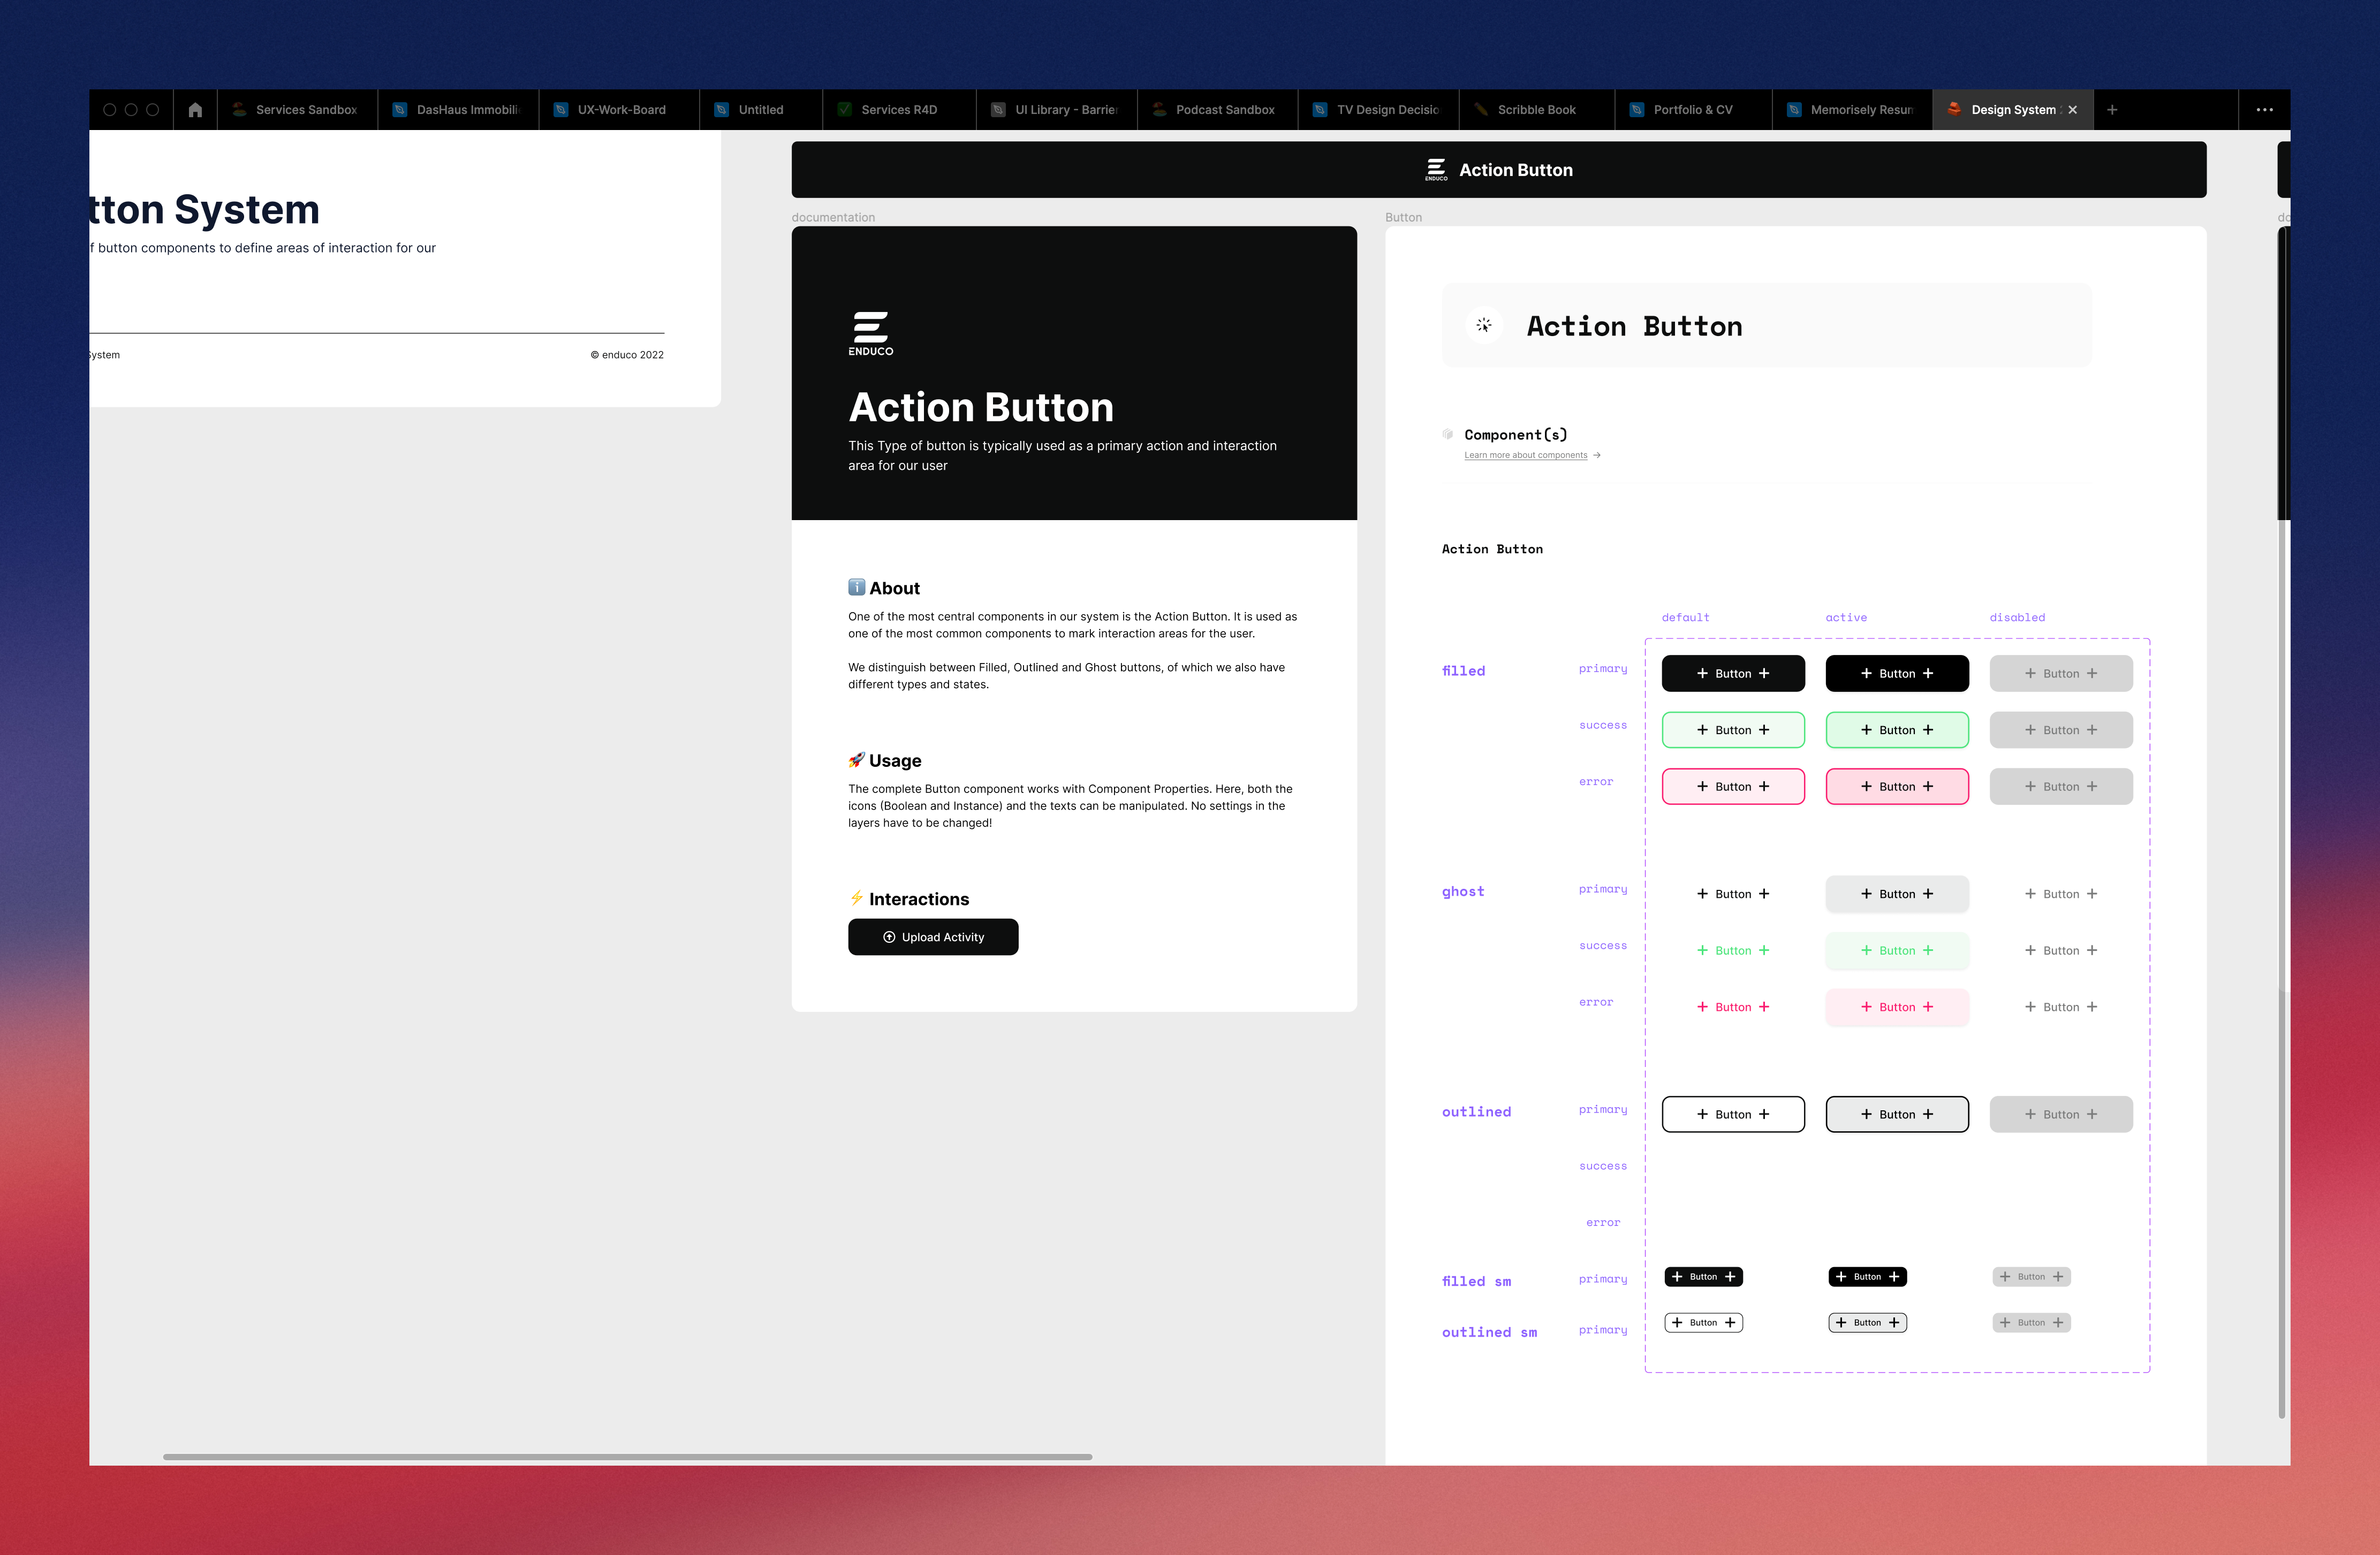Click the loader icon beside Action Button title
This screenshot has width=2380, height=1555.
click(1484, 326)
